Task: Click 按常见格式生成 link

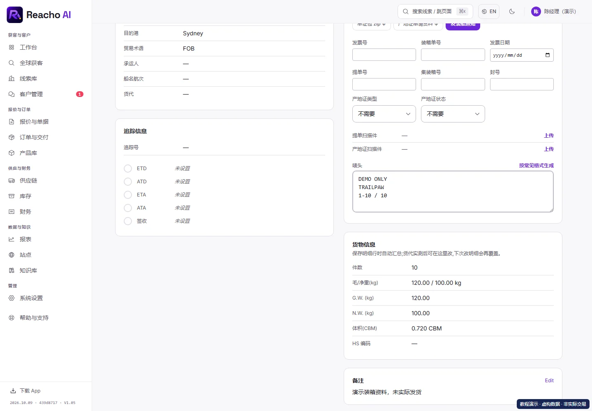Action: [536, 166]
